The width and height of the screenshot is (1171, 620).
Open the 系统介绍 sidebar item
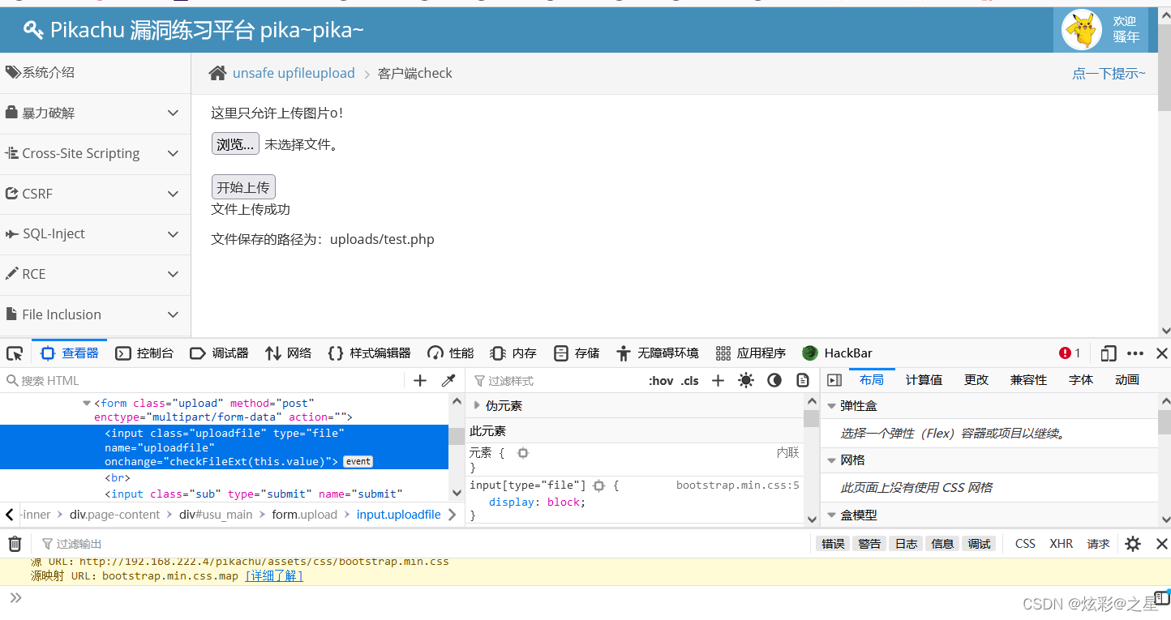[95, 73]
